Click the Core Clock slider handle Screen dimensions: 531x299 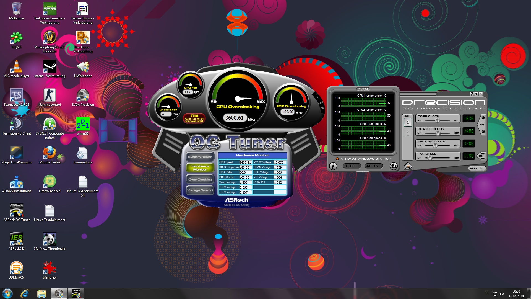[x=437, y=120]
